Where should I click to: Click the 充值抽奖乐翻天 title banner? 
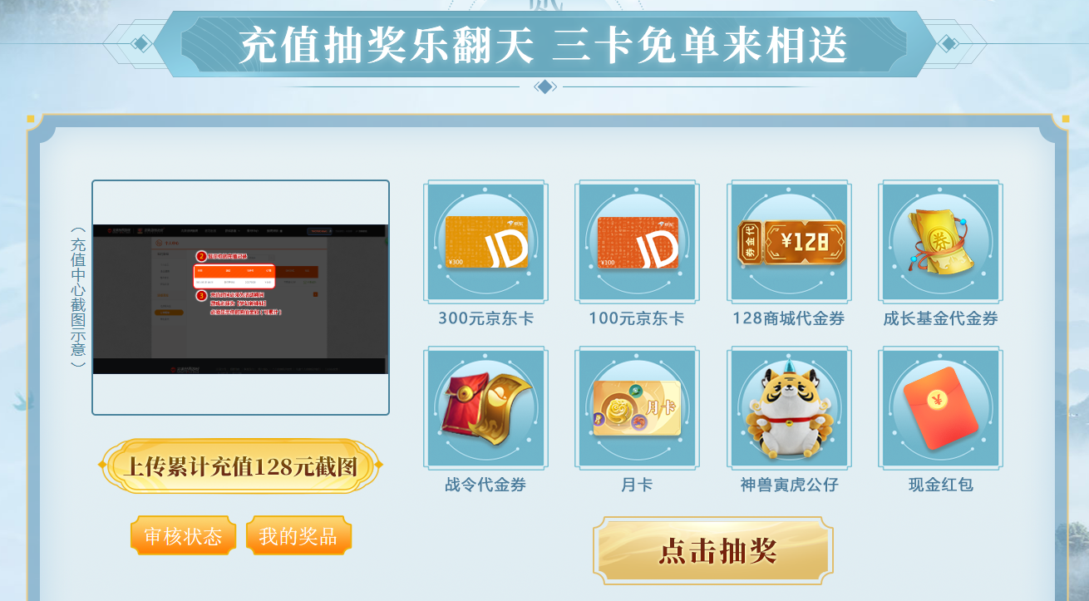pyautogui.click(x=544, y=45)
